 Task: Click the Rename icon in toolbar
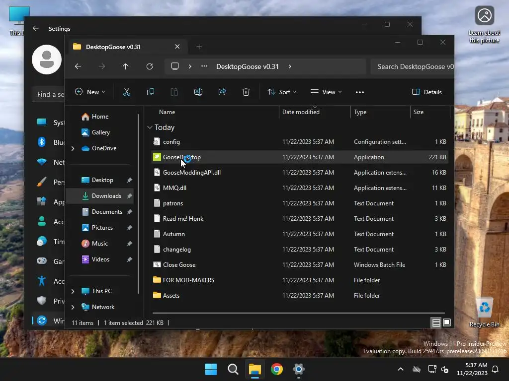pos(198,92)
